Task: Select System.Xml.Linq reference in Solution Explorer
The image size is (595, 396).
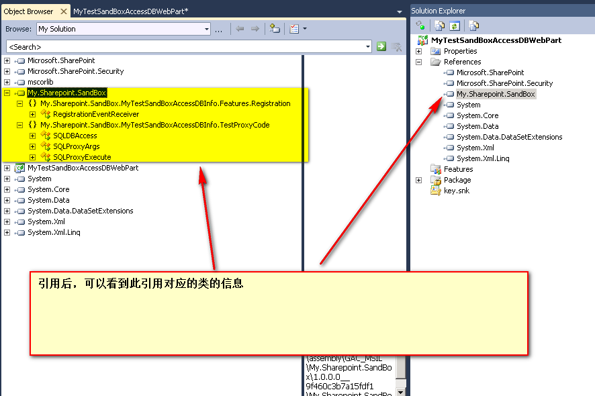Action: click(x=483, y=158)
